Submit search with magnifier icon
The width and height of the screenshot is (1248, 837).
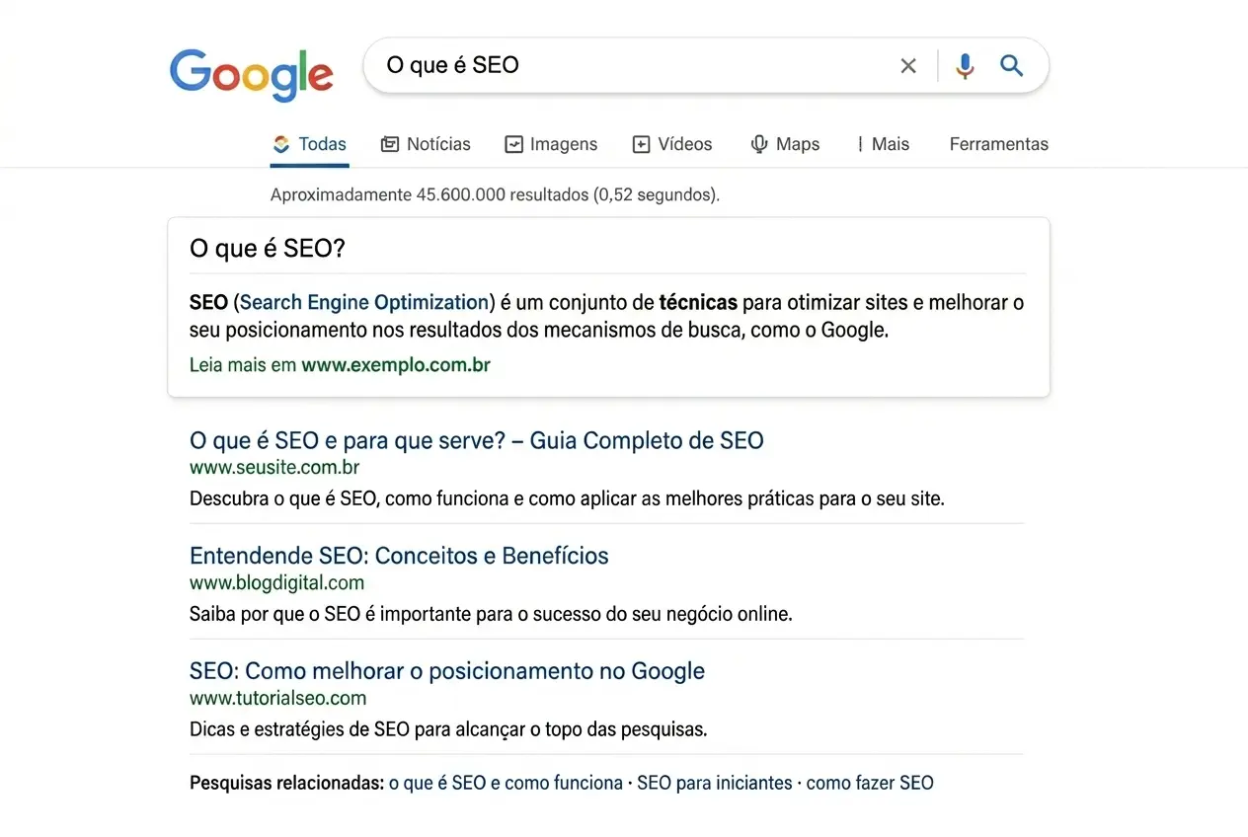pos(1011,66)
